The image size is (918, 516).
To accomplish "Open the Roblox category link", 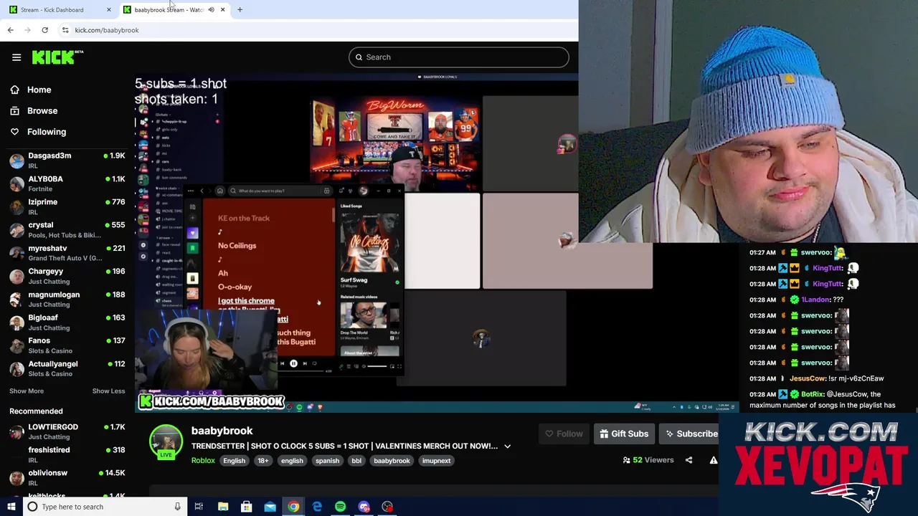I will [x=203, y=461].
